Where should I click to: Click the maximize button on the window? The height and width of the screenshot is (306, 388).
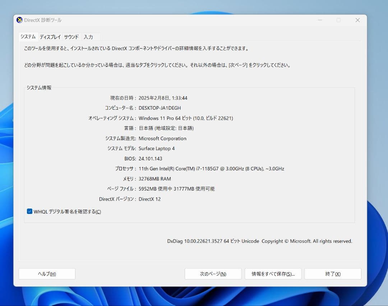[x=338, y=20]
